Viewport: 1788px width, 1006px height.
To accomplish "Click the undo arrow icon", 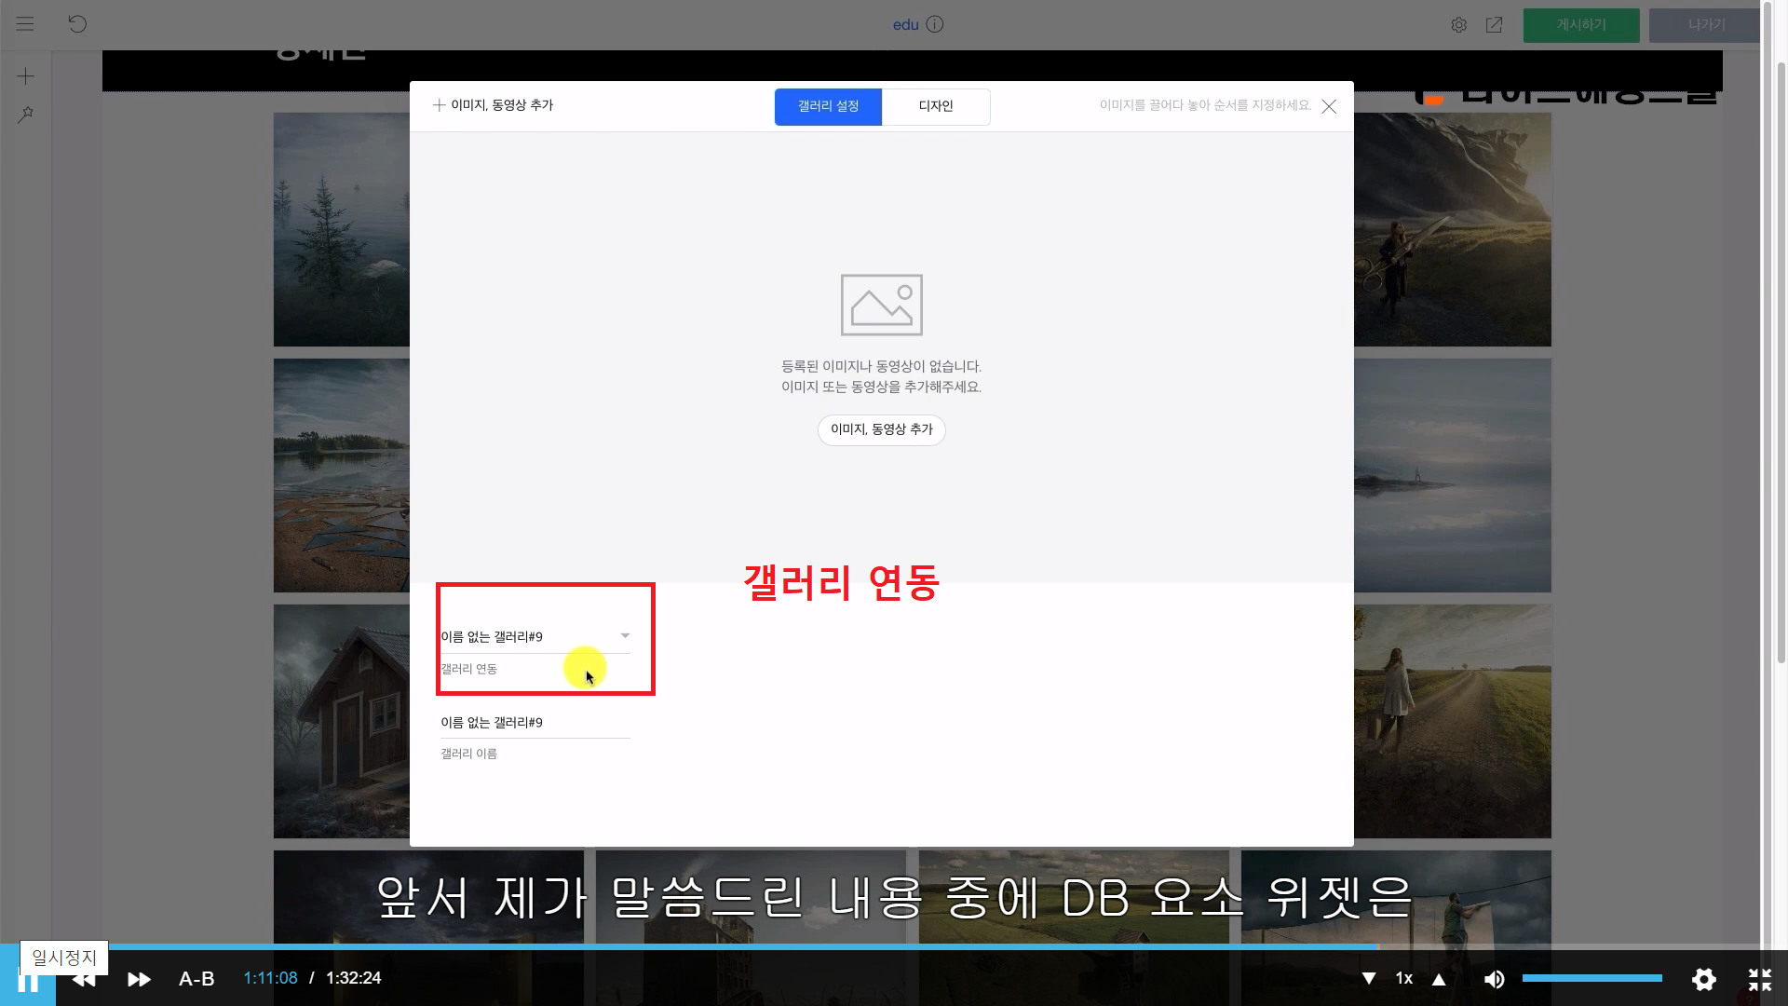I will [x=77, y=24].
